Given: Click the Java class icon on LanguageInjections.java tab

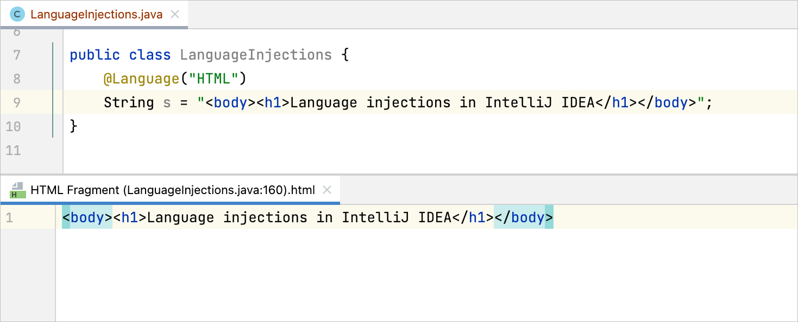Looking at the screenshot, I should 17,14.
